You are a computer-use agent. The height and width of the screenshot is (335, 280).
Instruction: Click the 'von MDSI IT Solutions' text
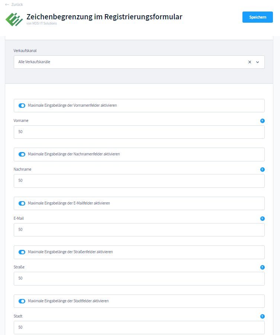click(42, 23)
